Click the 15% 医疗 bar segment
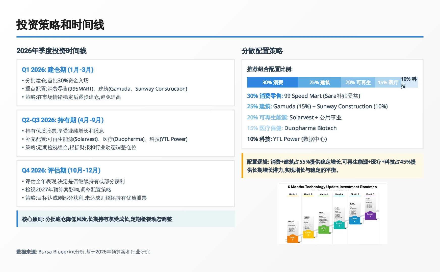The height and width of the screenshot is (272, 440). click(x=388, y=82)
